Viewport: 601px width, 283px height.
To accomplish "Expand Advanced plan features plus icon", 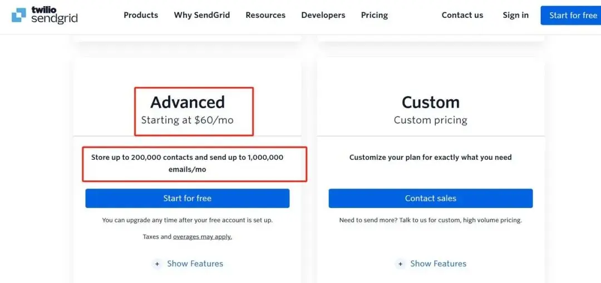I will point(157,264).
